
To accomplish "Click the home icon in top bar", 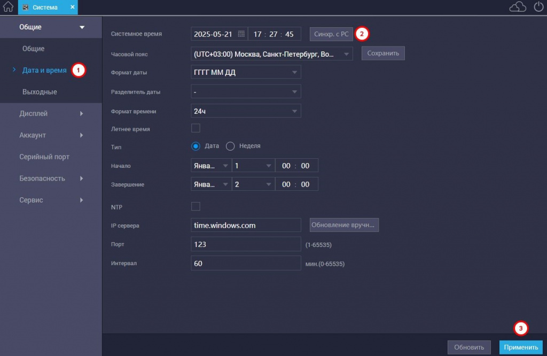I will (x=8, y=7).
